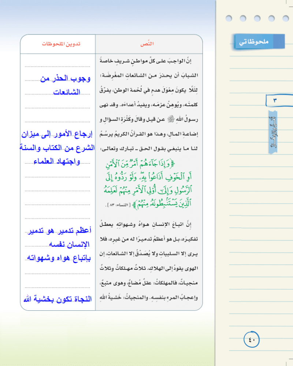
Task: Click the number ٣ tab box
Action: click(x=279, y=100)
